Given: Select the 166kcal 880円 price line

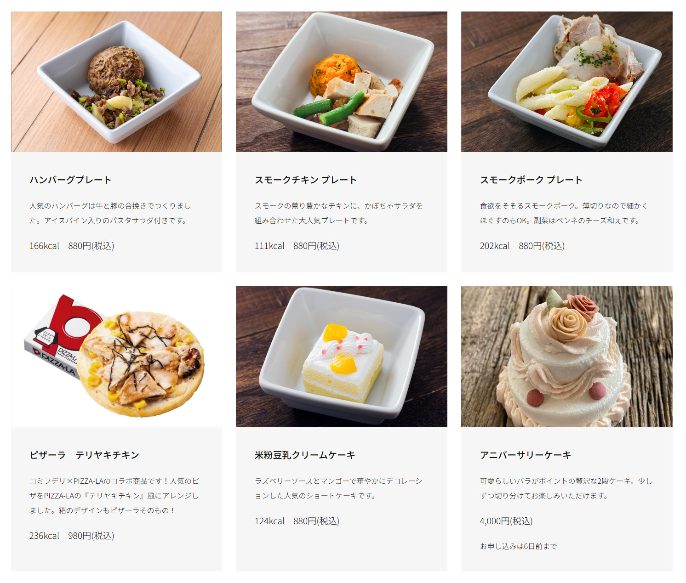Looking at the screenshot, I should [72, 246].
